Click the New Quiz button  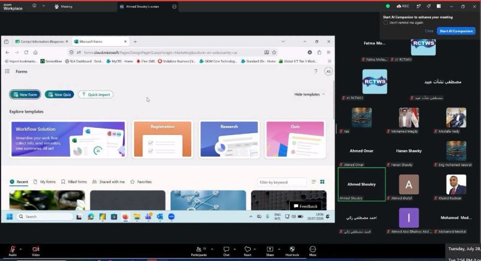pos(59,95)
